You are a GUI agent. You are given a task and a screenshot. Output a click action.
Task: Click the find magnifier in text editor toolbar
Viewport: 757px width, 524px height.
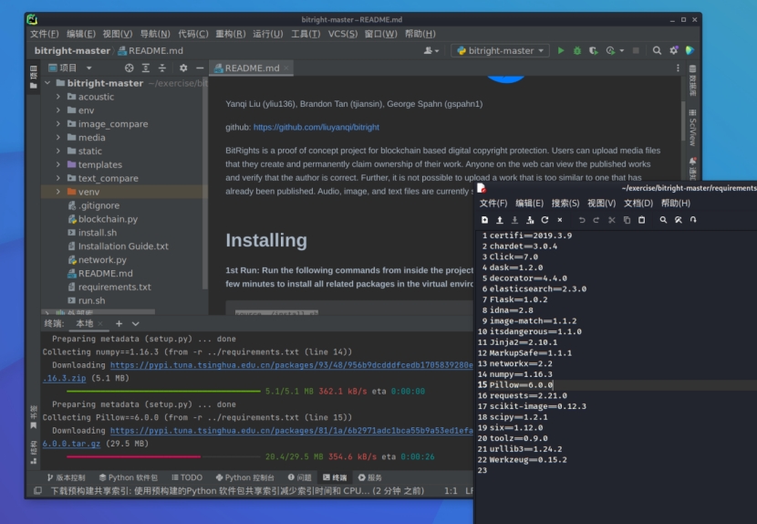[x=663, y=220]
